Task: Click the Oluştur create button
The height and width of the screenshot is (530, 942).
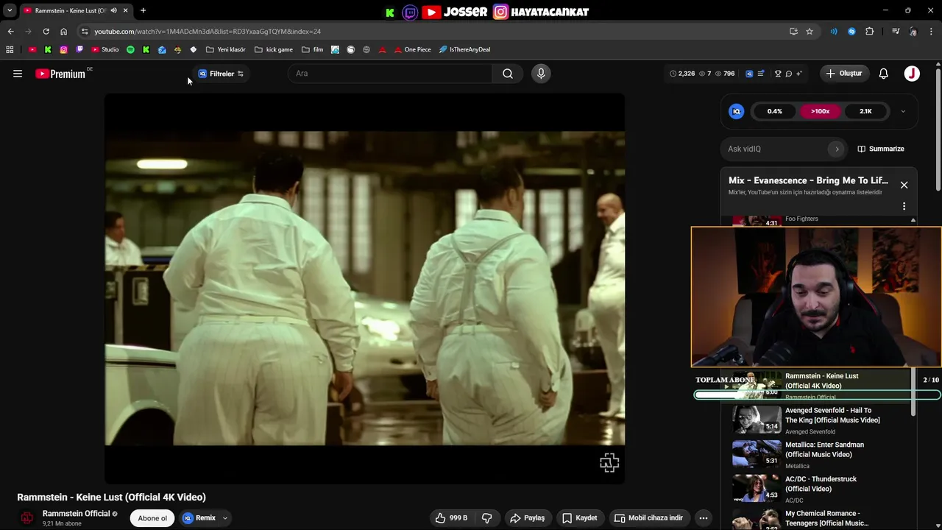Action: click(x=843, y=74)
